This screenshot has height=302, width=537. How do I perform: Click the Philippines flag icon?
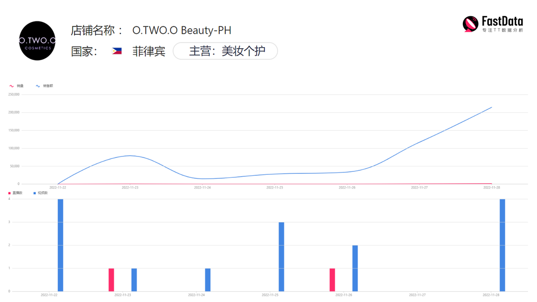117,51
